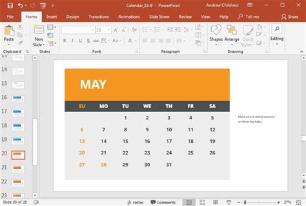Image resolution: width=306 pixels, height=206 pixels.
Task: Align text left
Action: [x=145, y=41]
